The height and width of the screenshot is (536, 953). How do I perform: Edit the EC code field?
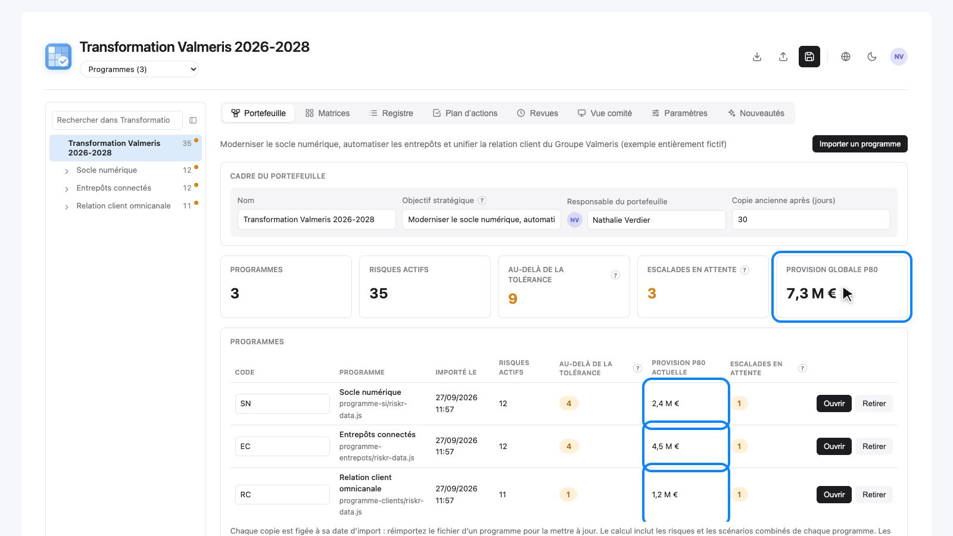(282, 446)
